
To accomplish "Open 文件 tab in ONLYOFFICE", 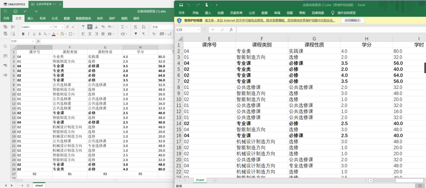I will 6,18.
